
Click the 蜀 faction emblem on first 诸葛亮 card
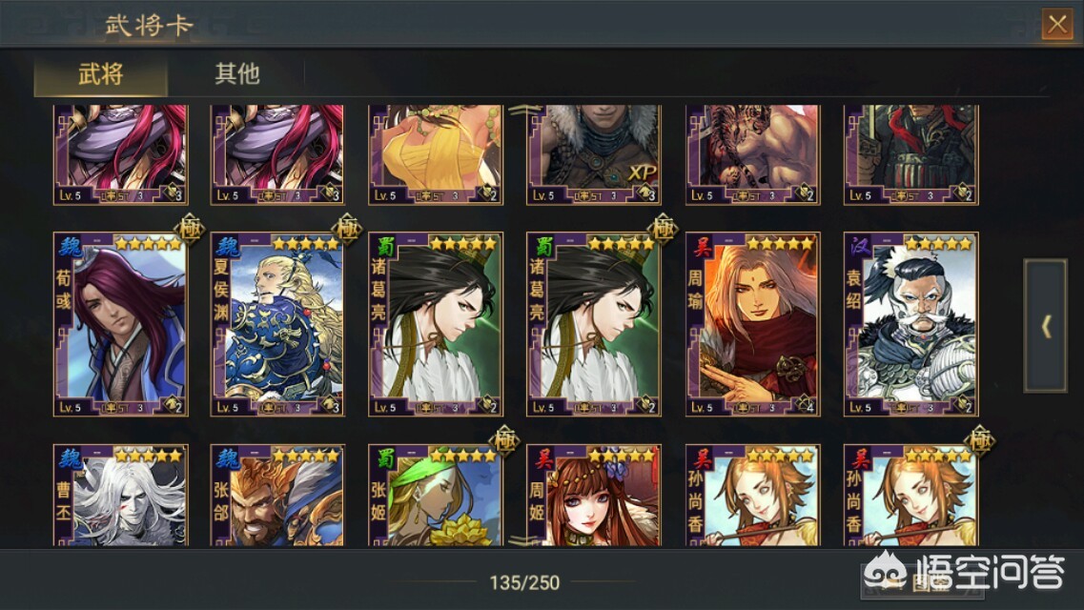pos(385,246)
